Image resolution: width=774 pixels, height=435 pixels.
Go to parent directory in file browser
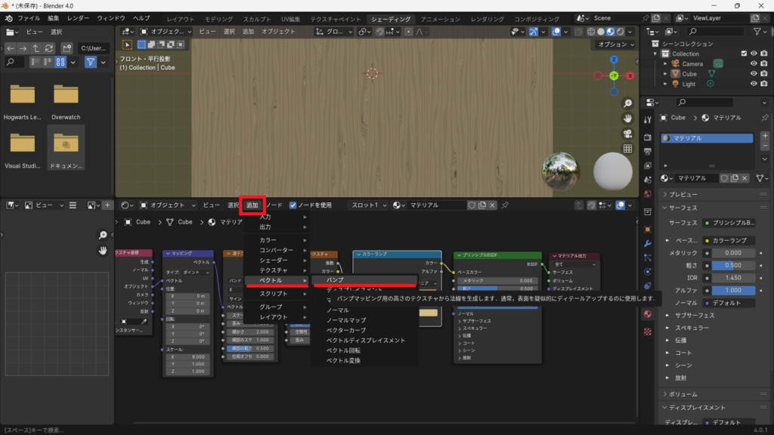point(36,48)
